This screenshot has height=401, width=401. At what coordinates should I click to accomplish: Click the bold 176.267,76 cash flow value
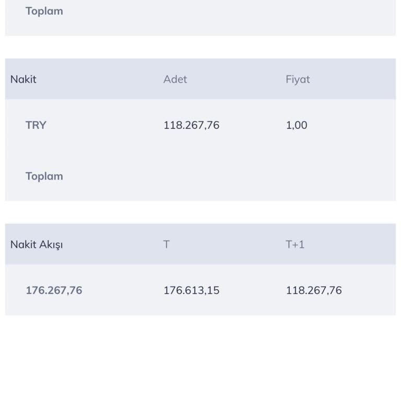(54, 290)
